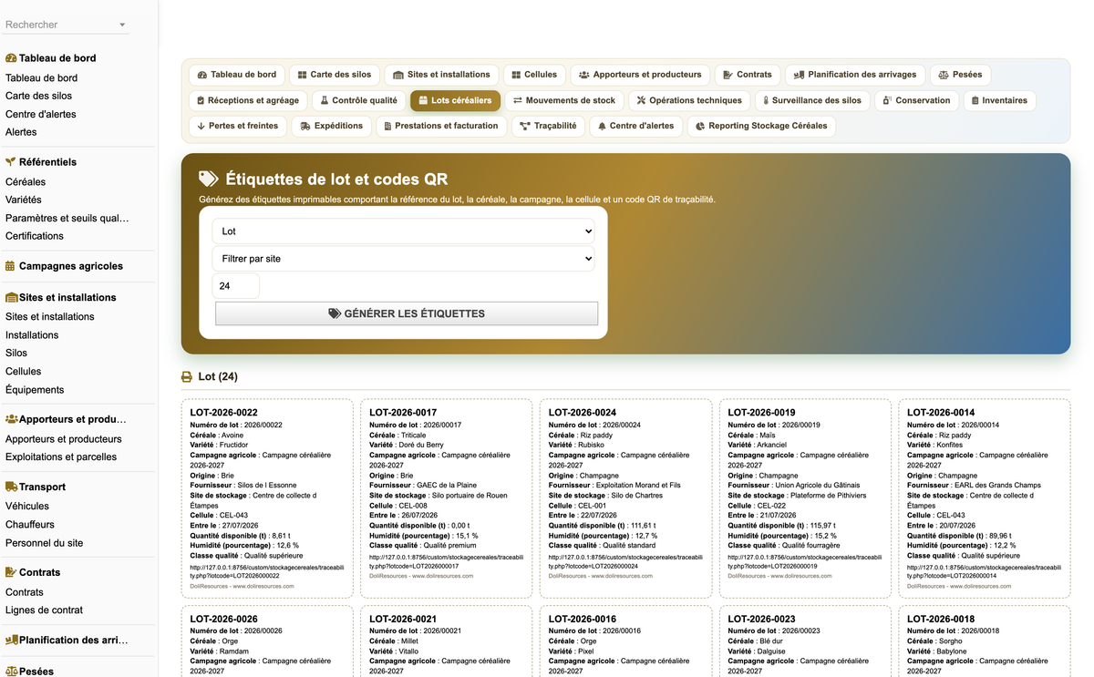
Task: Open the Inventaires tab
Action: [999, 100]
